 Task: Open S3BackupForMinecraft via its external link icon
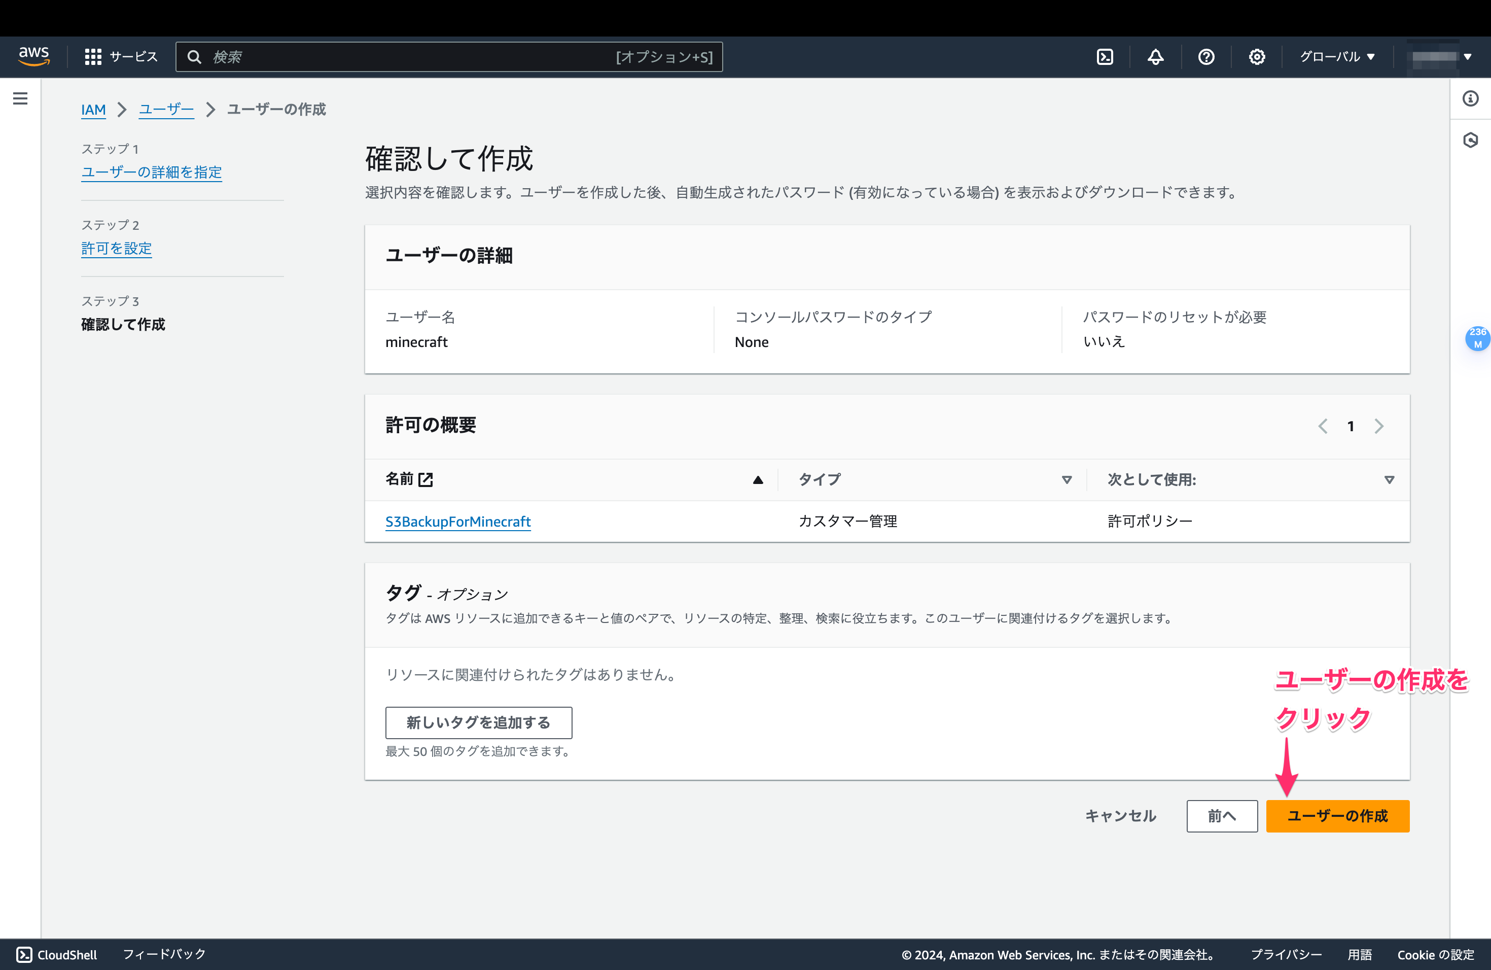click(427, 479)
